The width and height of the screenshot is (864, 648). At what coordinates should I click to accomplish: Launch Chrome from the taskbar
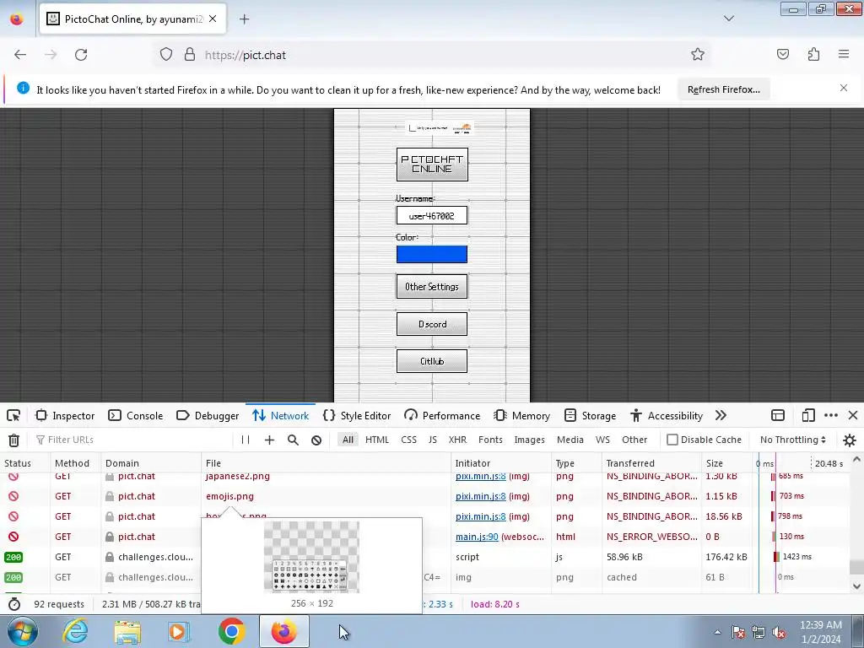(x=231, y=631)
